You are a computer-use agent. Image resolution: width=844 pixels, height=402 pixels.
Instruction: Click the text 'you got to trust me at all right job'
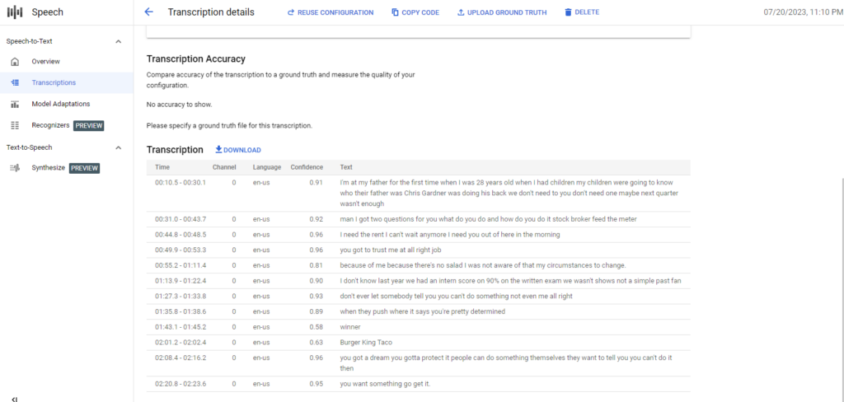(x=391, y=250)
